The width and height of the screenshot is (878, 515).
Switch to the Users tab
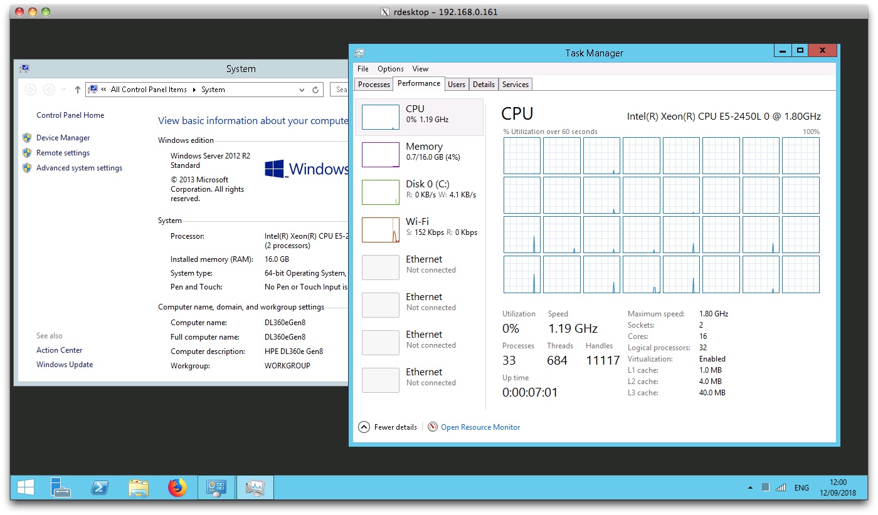click(x=457, y=85)
